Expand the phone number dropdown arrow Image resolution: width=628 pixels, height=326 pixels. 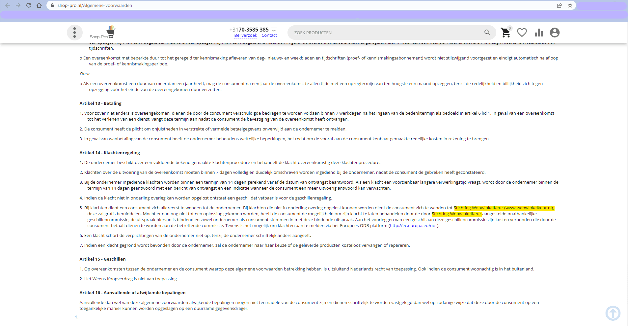click(274, 30)
